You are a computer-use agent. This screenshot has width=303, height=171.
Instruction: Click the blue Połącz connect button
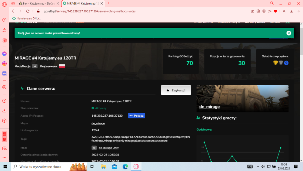point(137,116)
